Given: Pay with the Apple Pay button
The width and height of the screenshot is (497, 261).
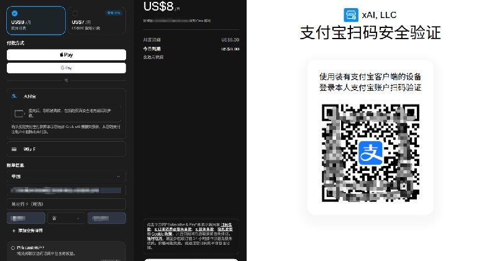Looking at the screenshot, I should (66, 55).
